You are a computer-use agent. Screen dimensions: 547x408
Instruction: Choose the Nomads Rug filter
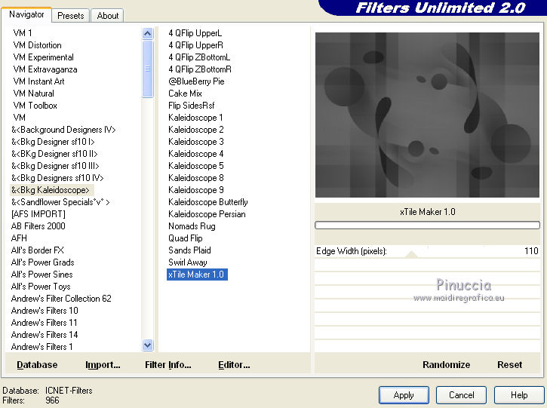point(192,226)
